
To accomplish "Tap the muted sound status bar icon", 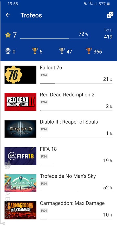I will (x=86, y=4).
